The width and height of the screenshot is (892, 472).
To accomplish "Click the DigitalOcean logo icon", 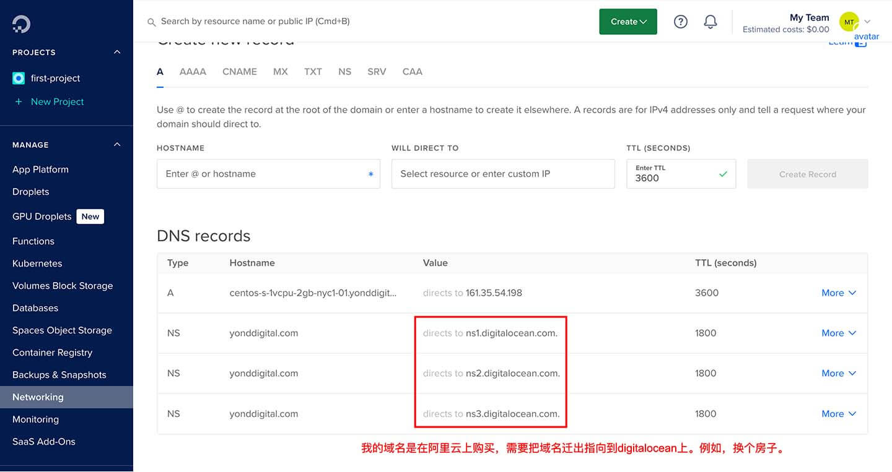I will [x=21, y=24].
